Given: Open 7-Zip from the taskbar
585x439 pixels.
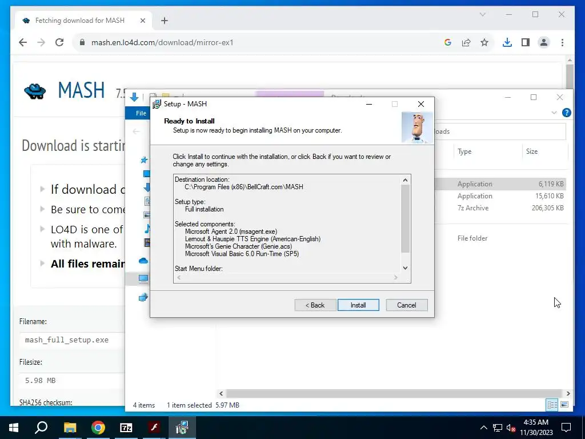Looking at the screenshot, I should pyautogui.click(x=126, y=428).
